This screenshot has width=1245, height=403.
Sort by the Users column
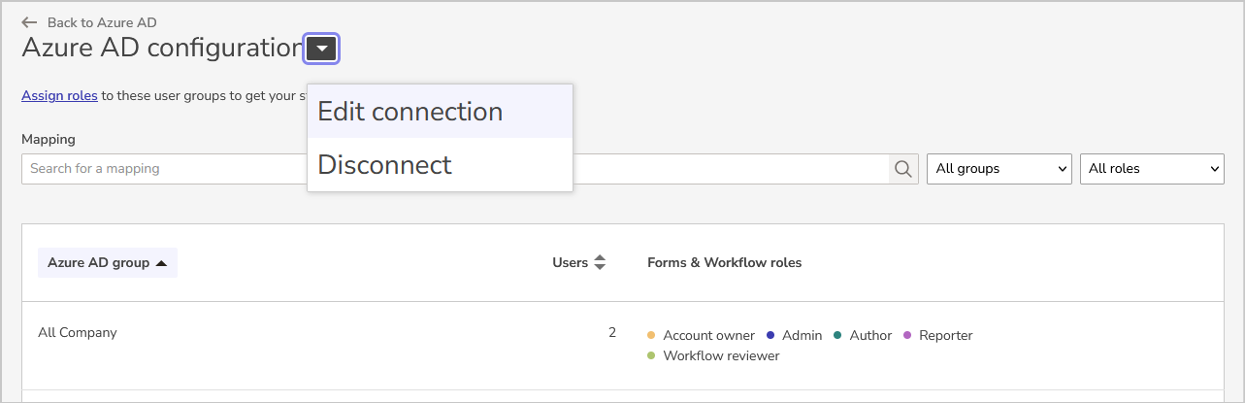tap(579, 263)
